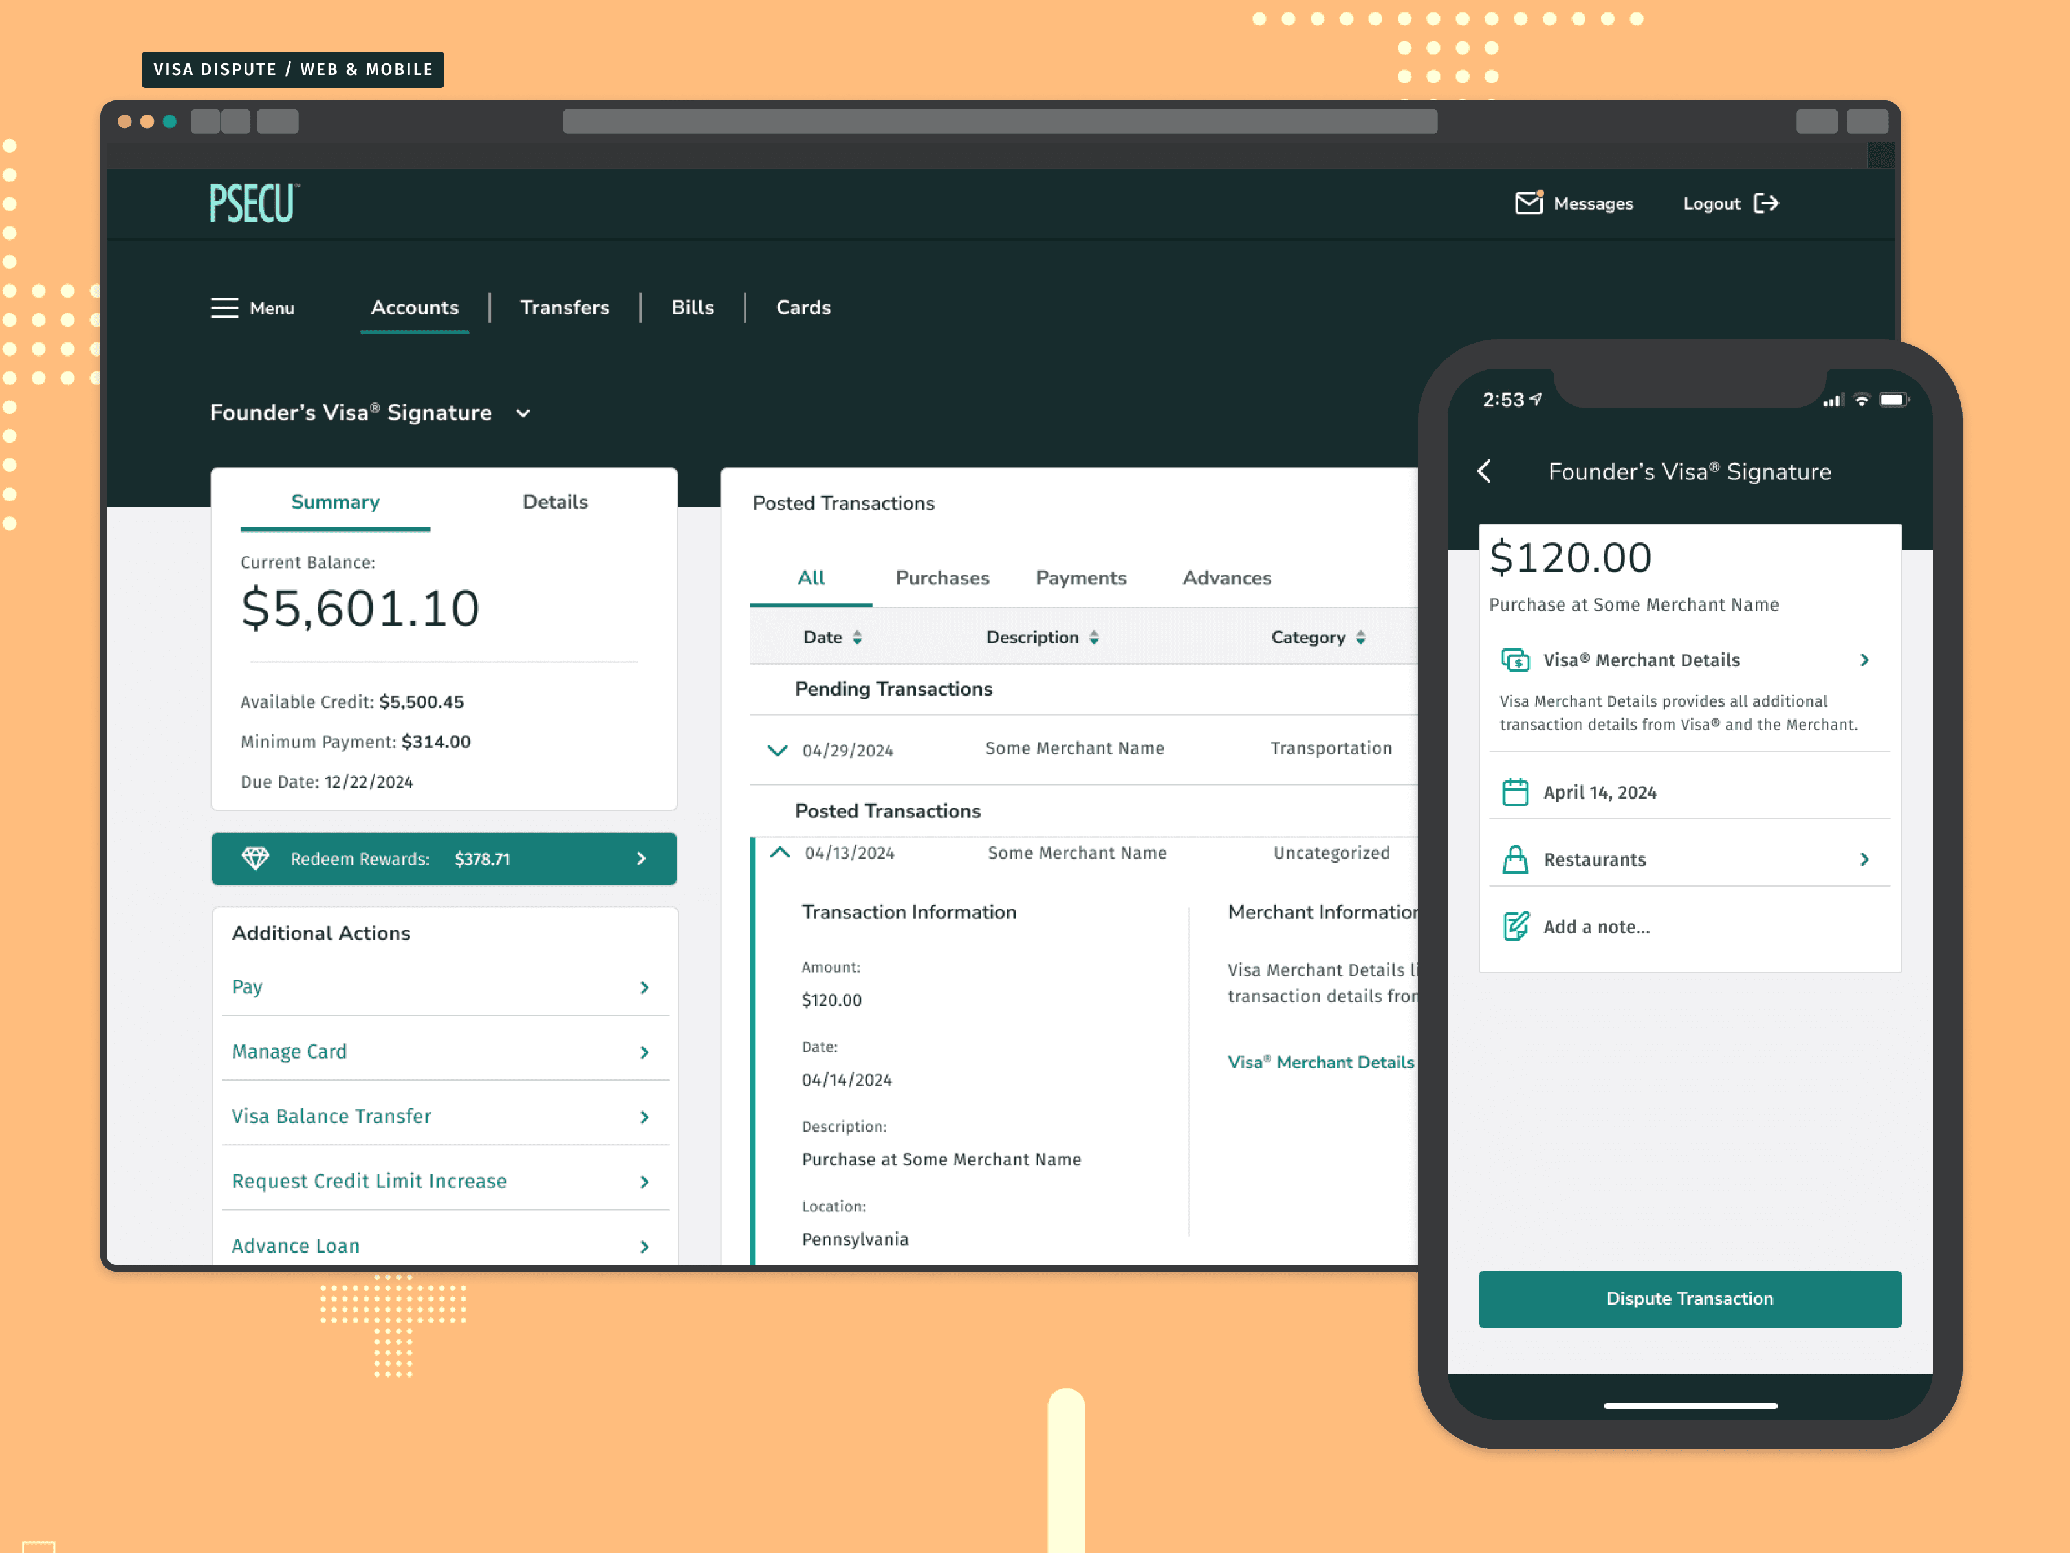Expand the 04/29/2024 pending transaction row
This screenshot has width=2070, height=1553.
[777, 750]
